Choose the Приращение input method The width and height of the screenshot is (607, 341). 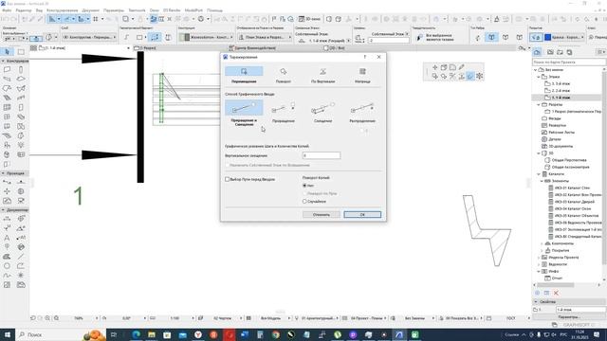coord(284,113)
